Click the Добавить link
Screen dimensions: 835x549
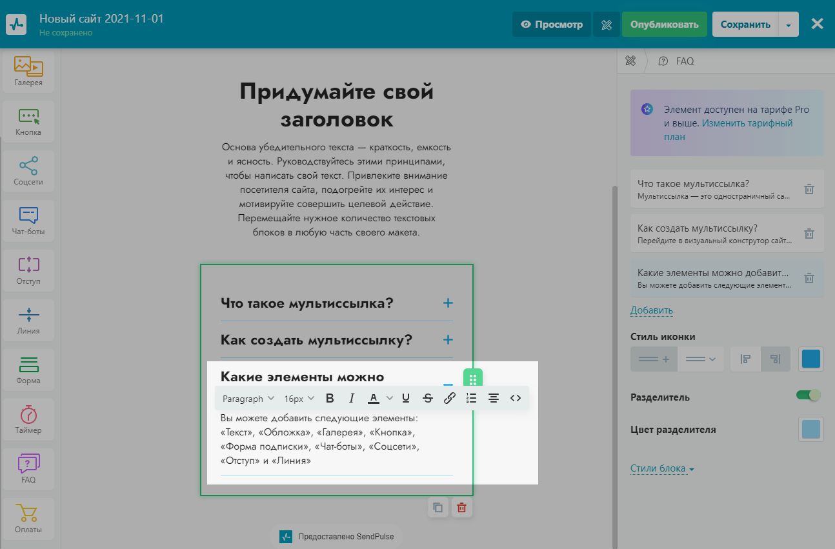651,310
